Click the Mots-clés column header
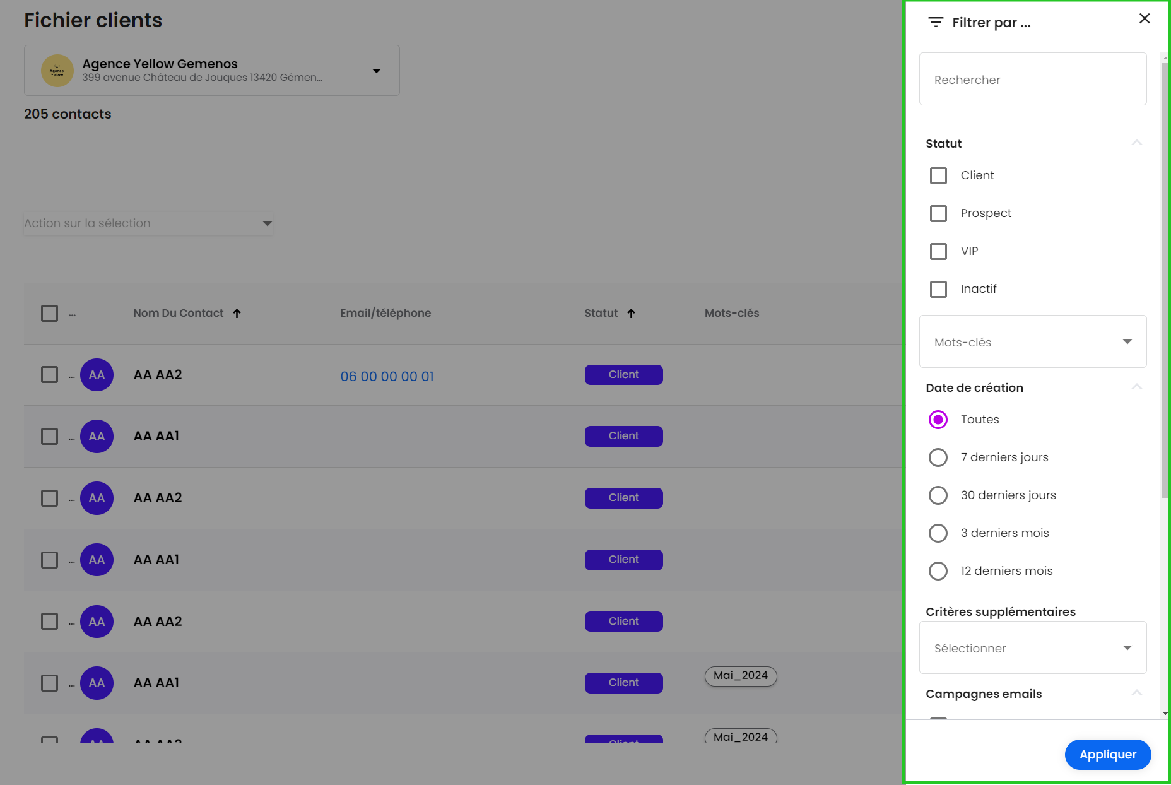 [x=732, y=313]
